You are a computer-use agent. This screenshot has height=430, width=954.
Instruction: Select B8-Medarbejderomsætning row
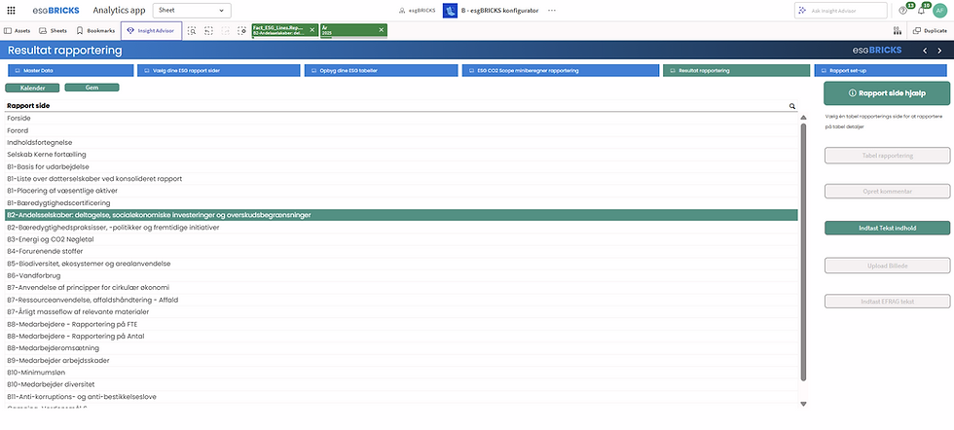click(401, 348)
